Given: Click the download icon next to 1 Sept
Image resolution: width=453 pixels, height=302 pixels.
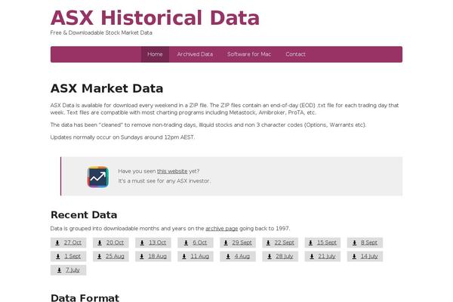Looking at the screenshot, I should click(x=58, y=257).
